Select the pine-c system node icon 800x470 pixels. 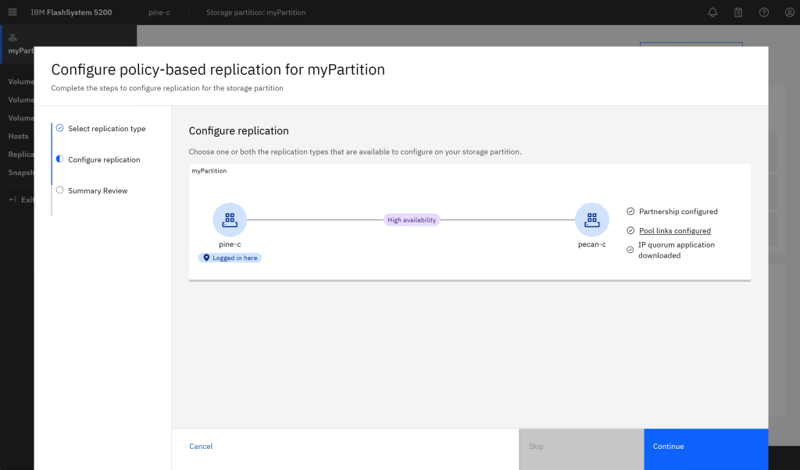[x=230, y=220]
